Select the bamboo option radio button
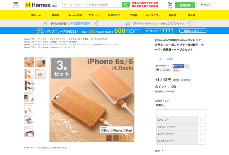This screenshot has width=229, height=155. (202, 120)
